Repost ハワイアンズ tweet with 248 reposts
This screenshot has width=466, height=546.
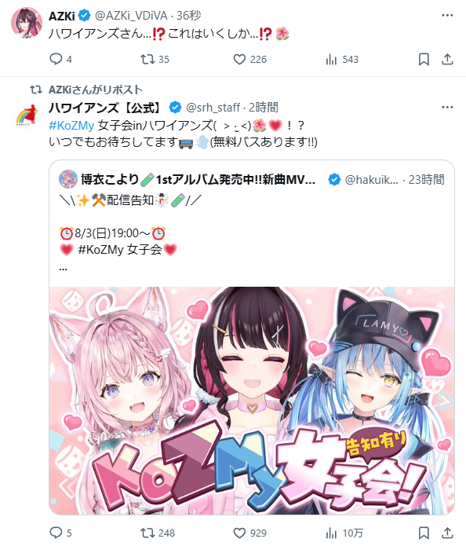[x=147, y=533]
